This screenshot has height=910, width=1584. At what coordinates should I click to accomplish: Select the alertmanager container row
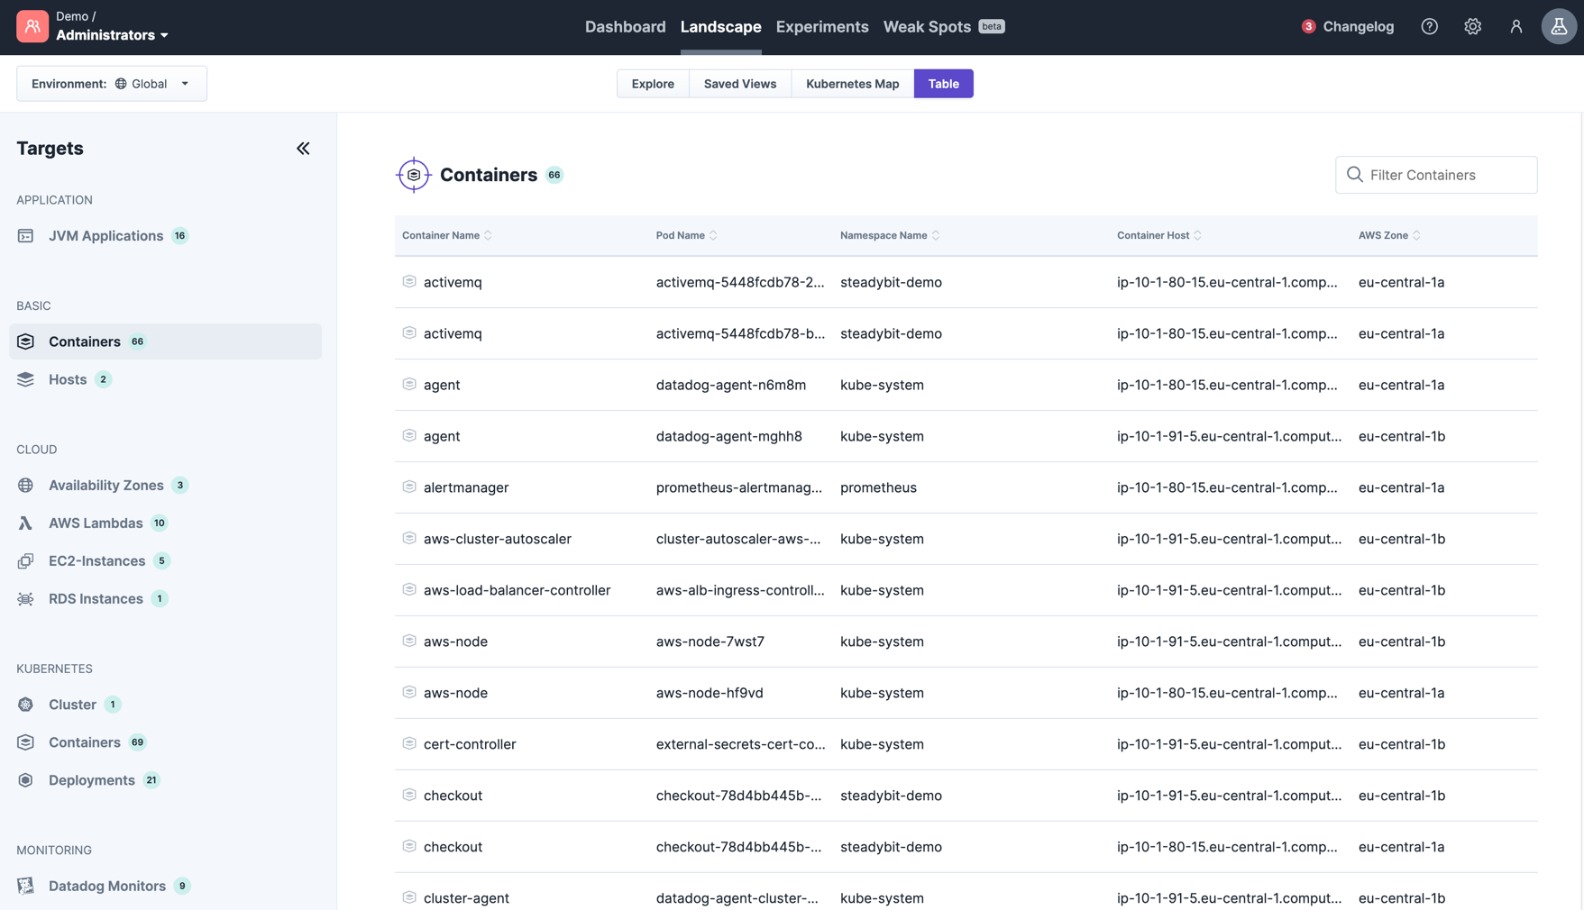click(466, 487)
